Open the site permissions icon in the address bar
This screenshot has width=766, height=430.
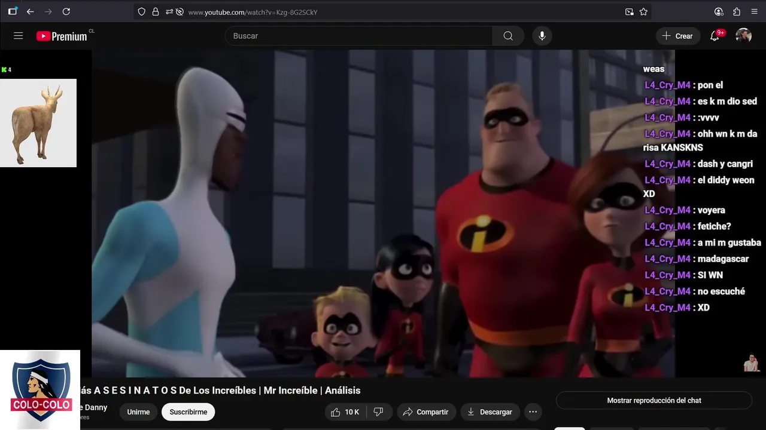[169, 11]
